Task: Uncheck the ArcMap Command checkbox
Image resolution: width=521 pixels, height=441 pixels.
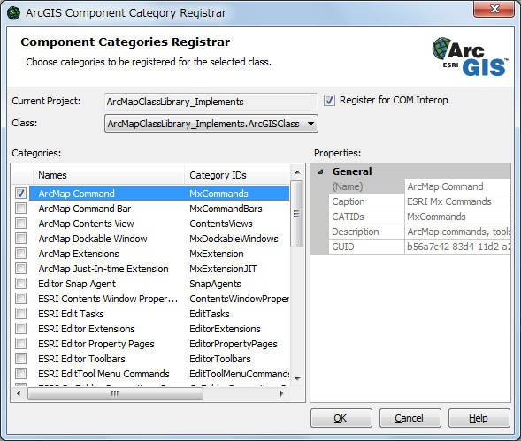Action: [20, 194]
